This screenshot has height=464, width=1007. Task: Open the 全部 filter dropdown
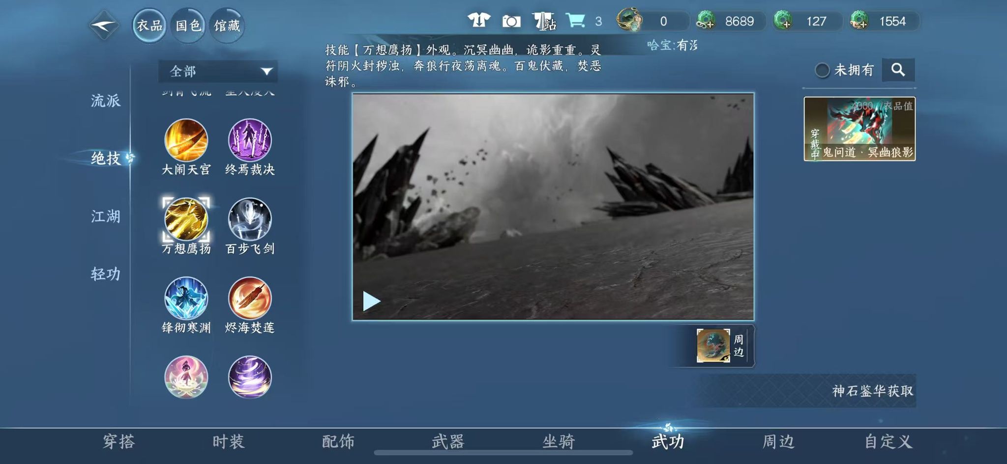(x=220, y=72)
